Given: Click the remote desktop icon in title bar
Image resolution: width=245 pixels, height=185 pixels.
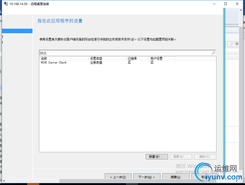Looking at the screenshot, I should click(6, 4).
